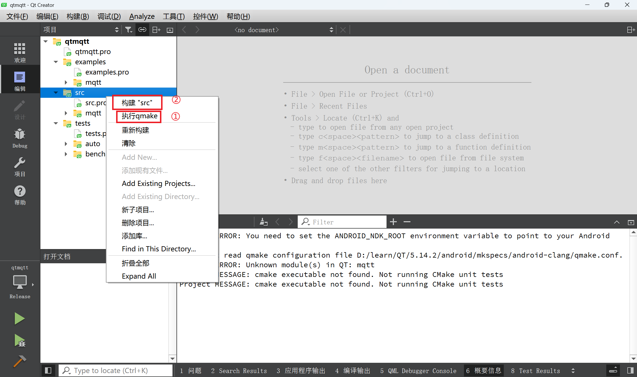Switch to 1 问题 output tab
Screen dimensions: 637x377
tap(191, 371)
